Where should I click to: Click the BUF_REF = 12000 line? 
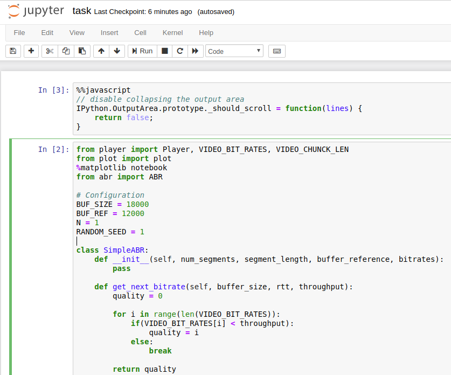tap(110, 214)
